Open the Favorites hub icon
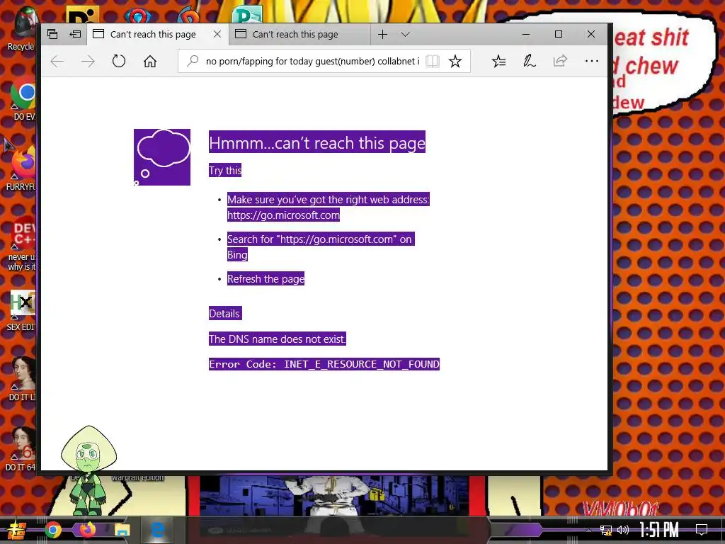Screen dimensions: 725x544 498,61
